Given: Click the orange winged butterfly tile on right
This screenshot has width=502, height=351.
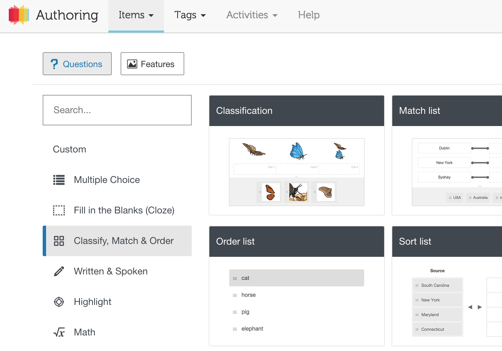Looking at the screenshot, I should tap(326, 192).
